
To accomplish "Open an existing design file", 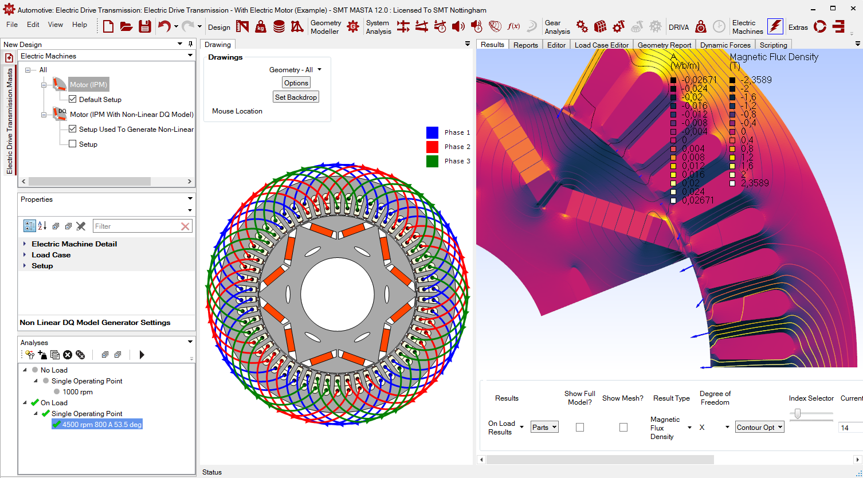I will pyautogui.click(x=126, y=26).
